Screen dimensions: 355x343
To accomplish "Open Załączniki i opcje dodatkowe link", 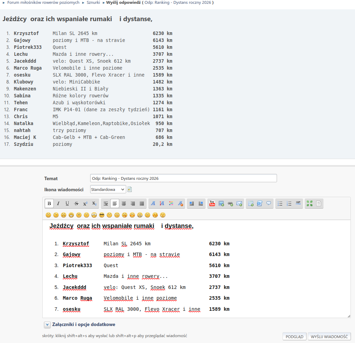I will pyautogui.click(x=84, y=324).
